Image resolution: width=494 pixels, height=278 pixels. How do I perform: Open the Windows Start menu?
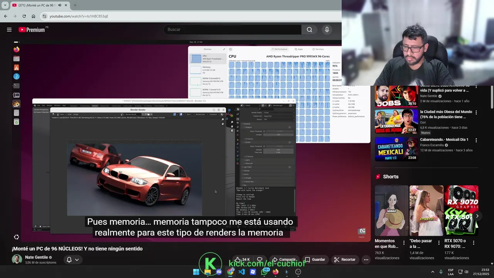(x=196, y=272)
